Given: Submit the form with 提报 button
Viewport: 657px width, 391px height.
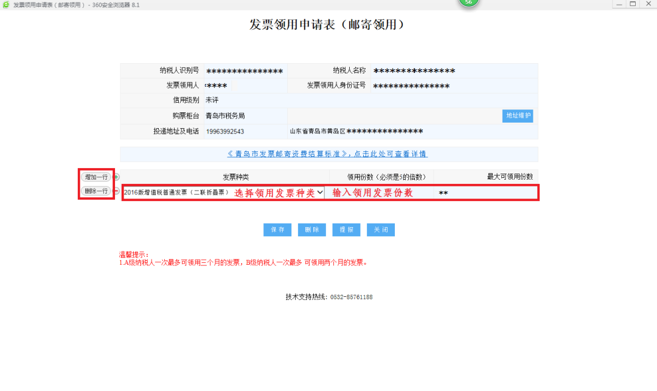Looking at the screenshot, I should (347, 230).
